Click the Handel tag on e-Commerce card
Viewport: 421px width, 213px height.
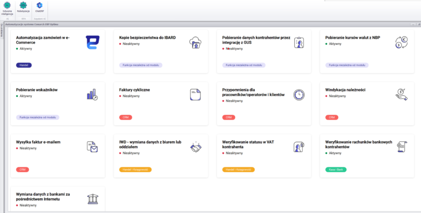point(24,65)
